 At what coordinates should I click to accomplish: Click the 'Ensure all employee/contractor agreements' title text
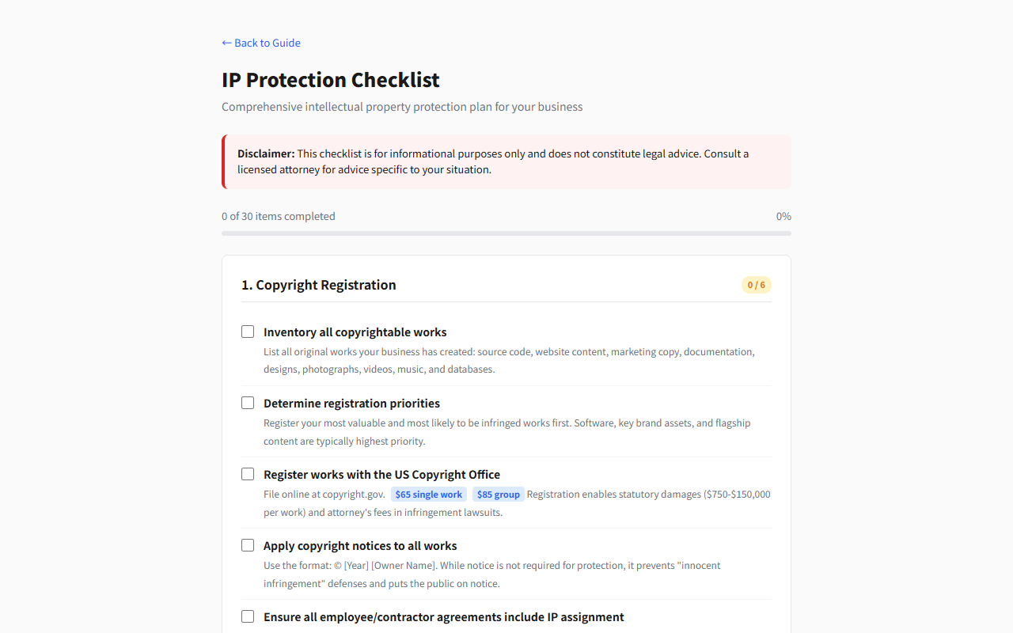point(443,617)
